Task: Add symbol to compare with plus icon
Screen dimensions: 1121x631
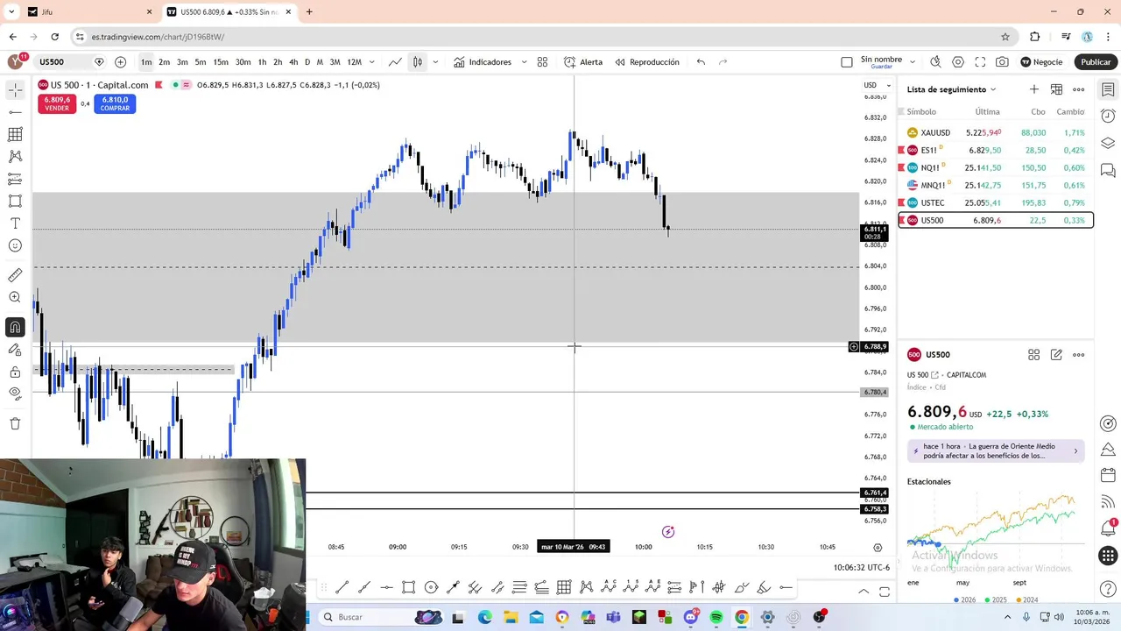Action: 120,62
